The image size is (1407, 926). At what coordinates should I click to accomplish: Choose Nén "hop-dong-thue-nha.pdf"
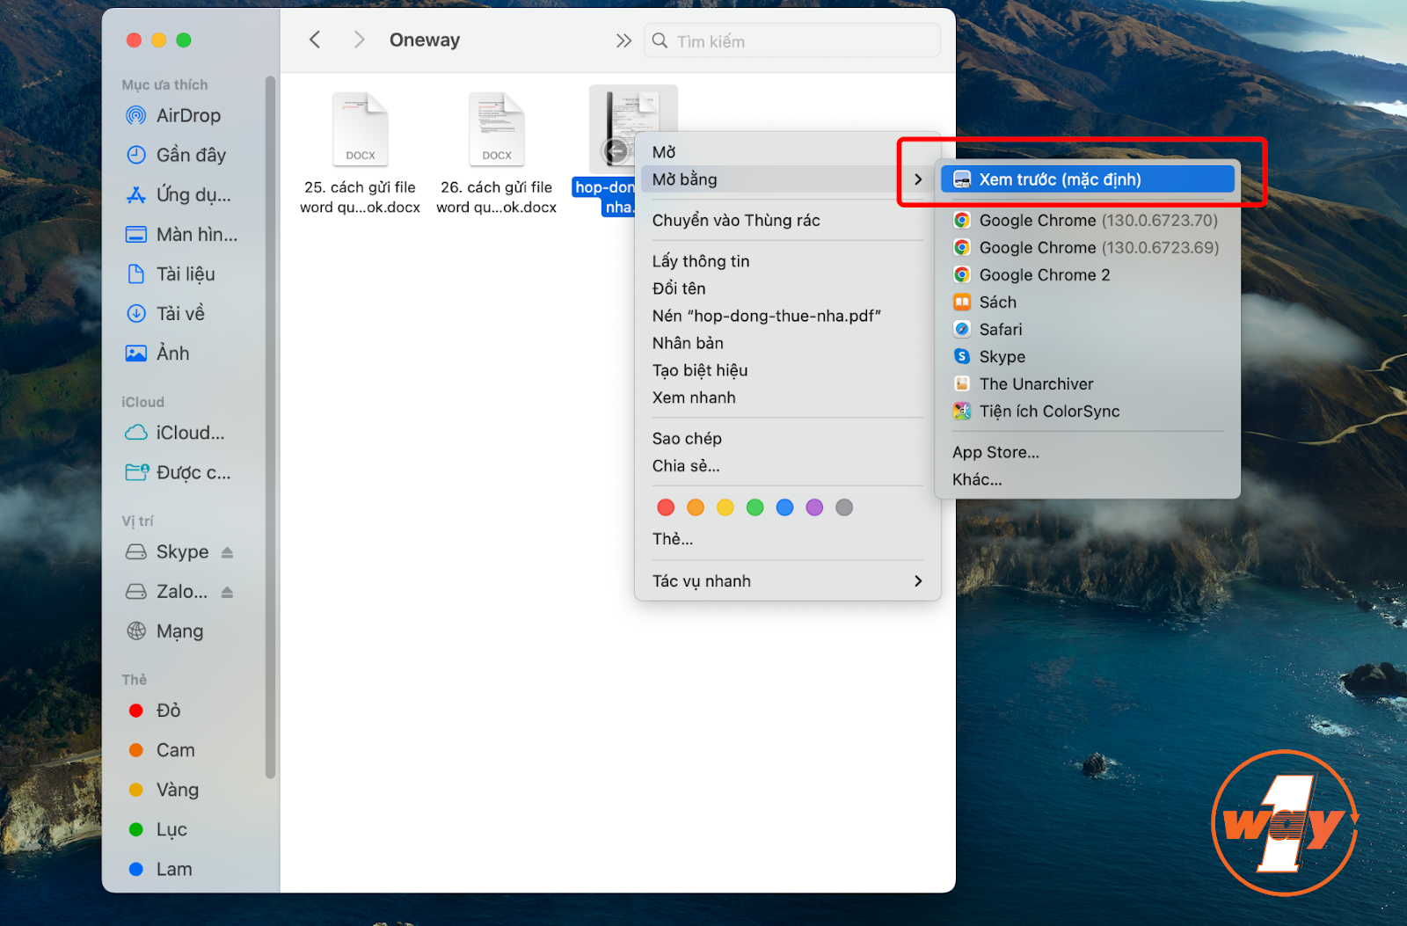coord(787,316)
